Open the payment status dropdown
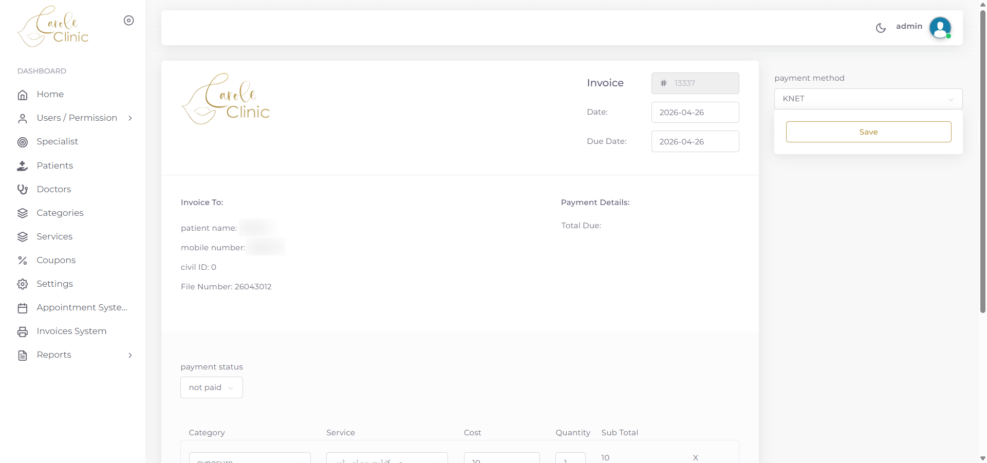987x463 pixels. point(211,387)
